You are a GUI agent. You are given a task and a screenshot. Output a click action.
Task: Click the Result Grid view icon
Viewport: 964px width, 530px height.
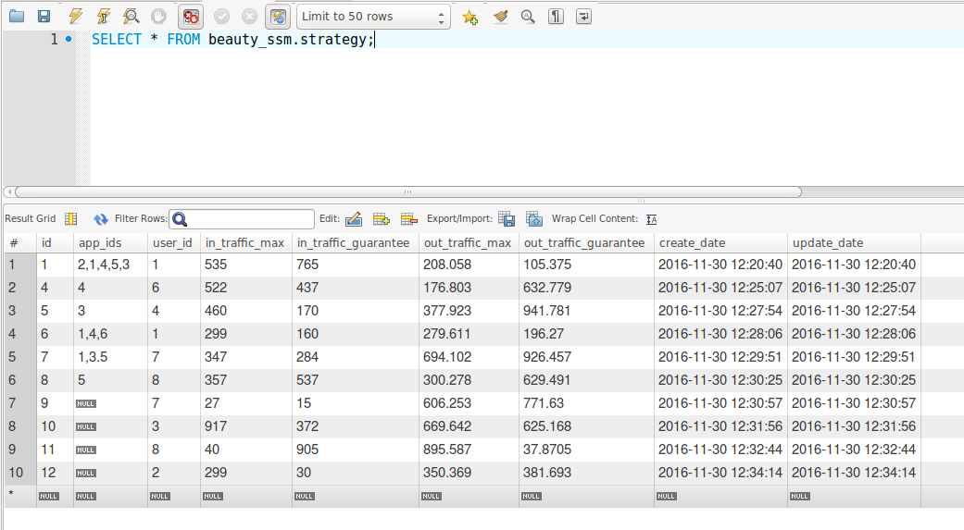tap(70, 218)
